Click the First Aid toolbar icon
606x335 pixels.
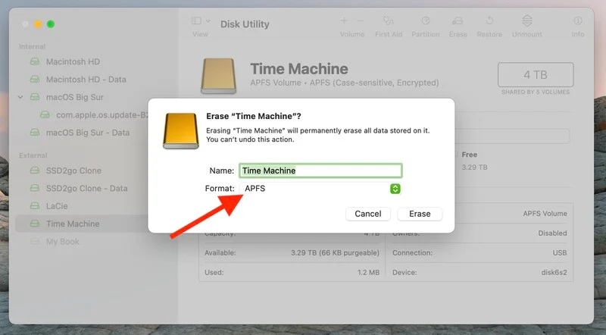(388, 21)
